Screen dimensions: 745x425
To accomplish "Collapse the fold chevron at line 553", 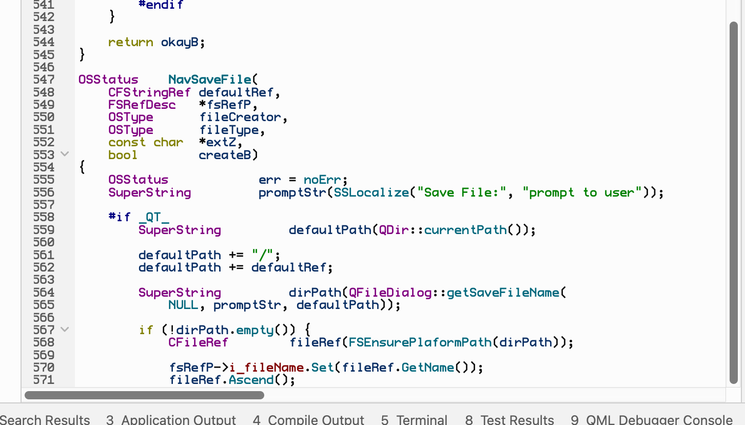I will (x=65, y=154).
